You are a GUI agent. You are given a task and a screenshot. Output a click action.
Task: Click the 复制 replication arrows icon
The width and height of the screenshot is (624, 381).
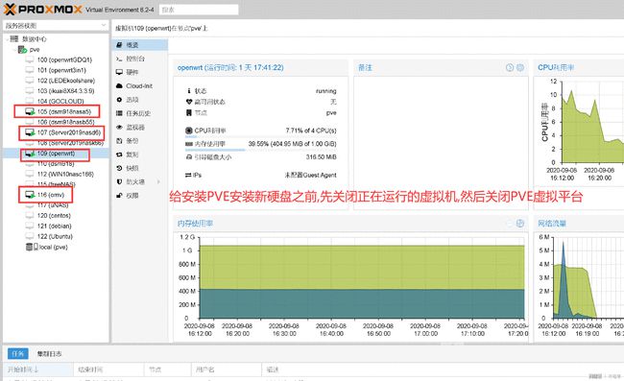click(x=119, y=155)
